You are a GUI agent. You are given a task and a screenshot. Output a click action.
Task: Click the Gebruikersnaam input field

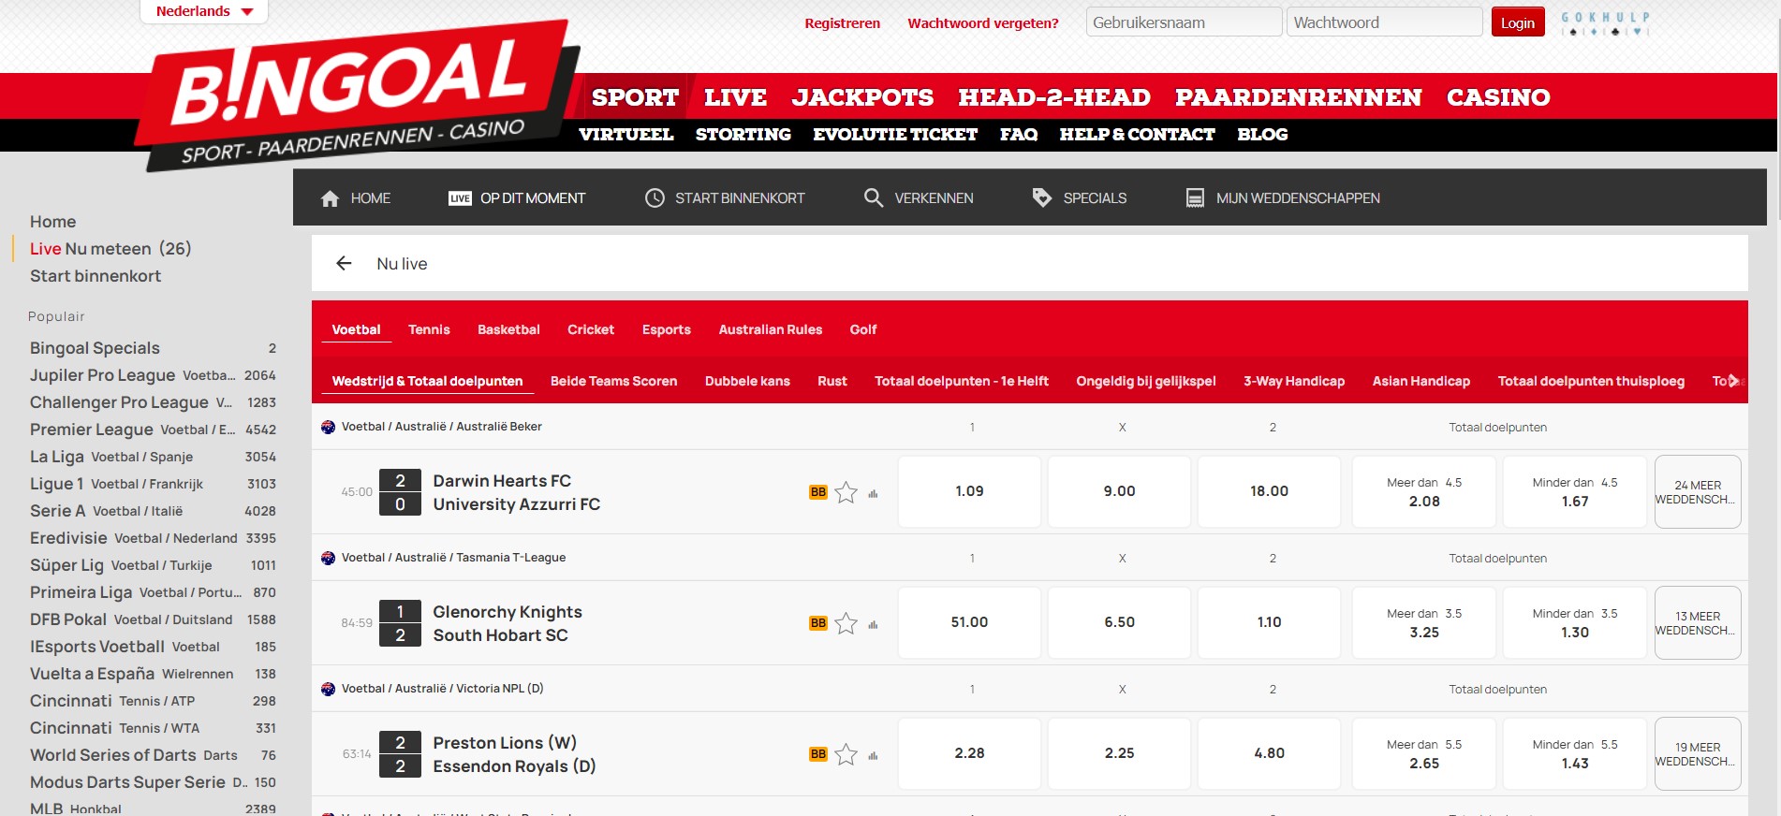pyautogui.click(x=1184, y=22)
